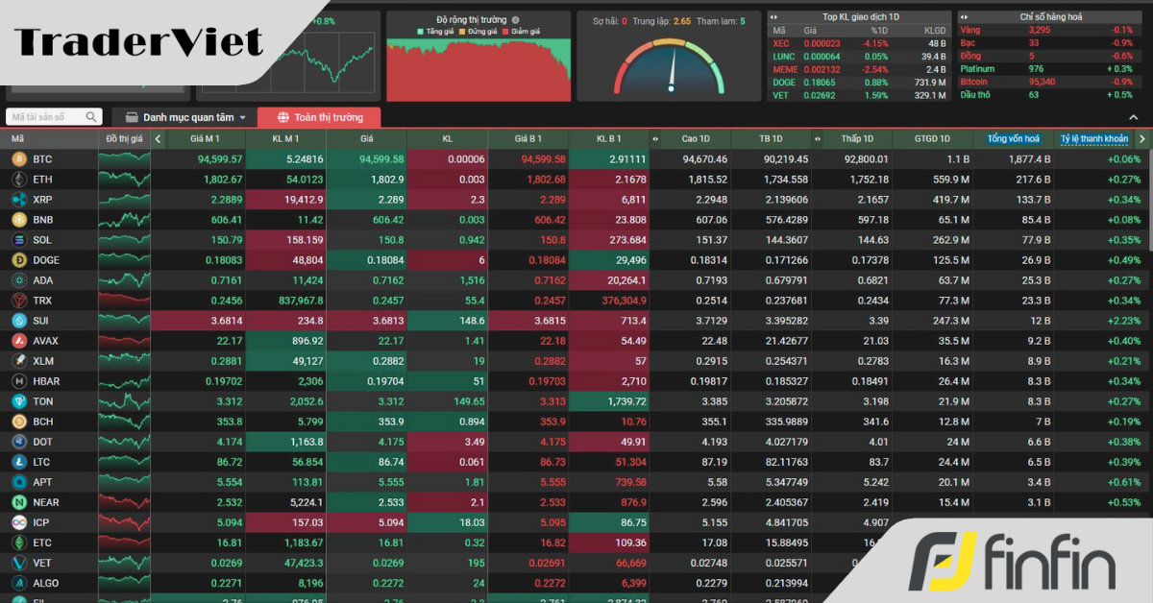Expand more columns with the right chevron
Image resolution: width=1153 pixels, height=603 pixels.
coord(1141,138)
